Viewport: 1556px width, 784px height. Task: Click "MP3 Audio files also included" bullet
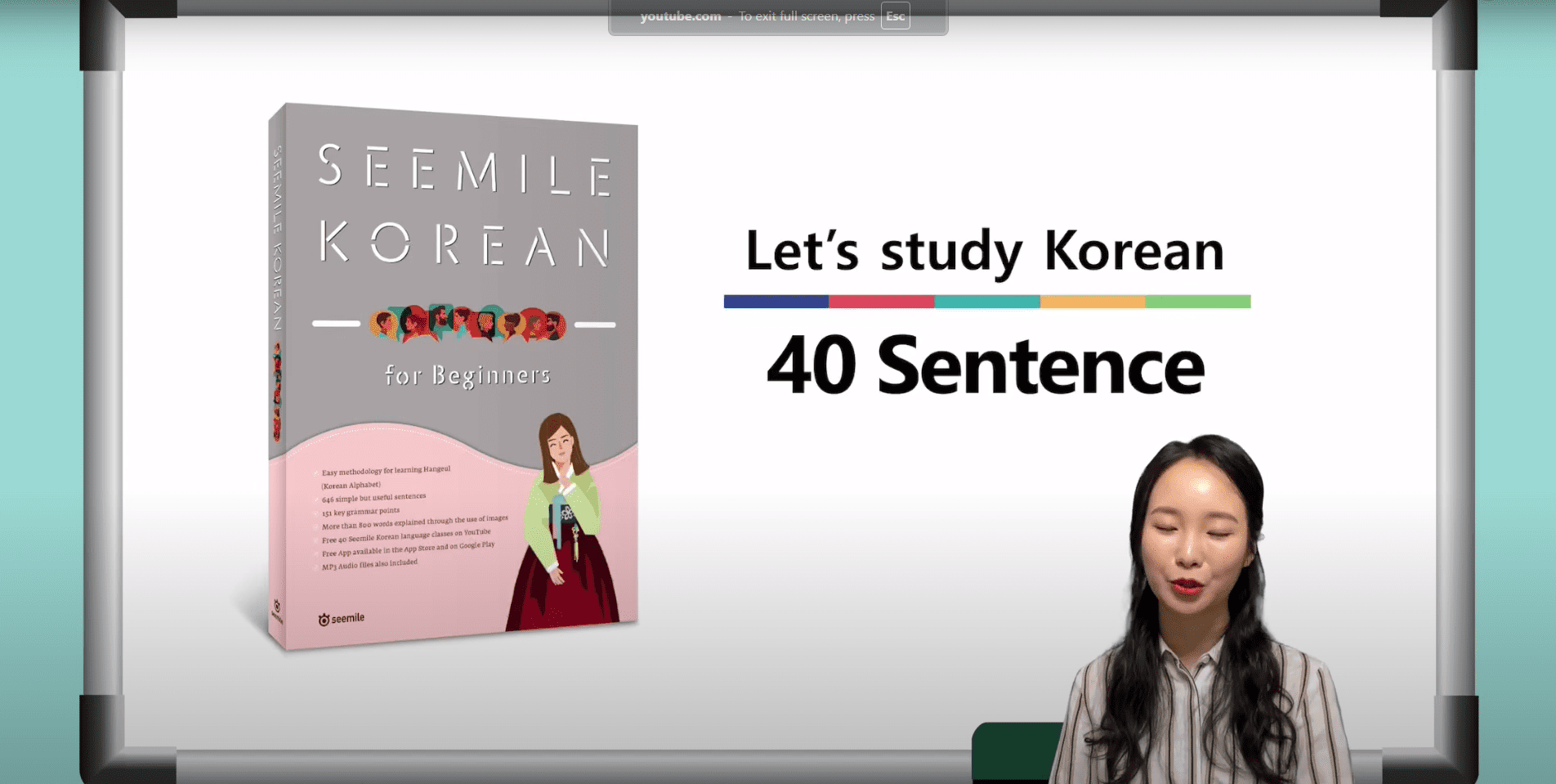point(369,564)
